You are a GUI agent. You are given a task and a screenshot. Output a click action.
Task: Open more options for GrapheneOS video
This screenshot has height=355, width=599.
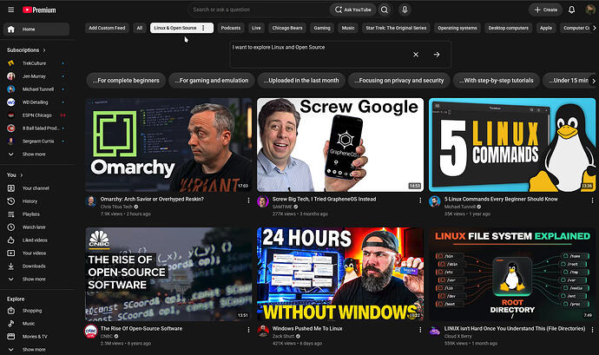coord(420,201)
